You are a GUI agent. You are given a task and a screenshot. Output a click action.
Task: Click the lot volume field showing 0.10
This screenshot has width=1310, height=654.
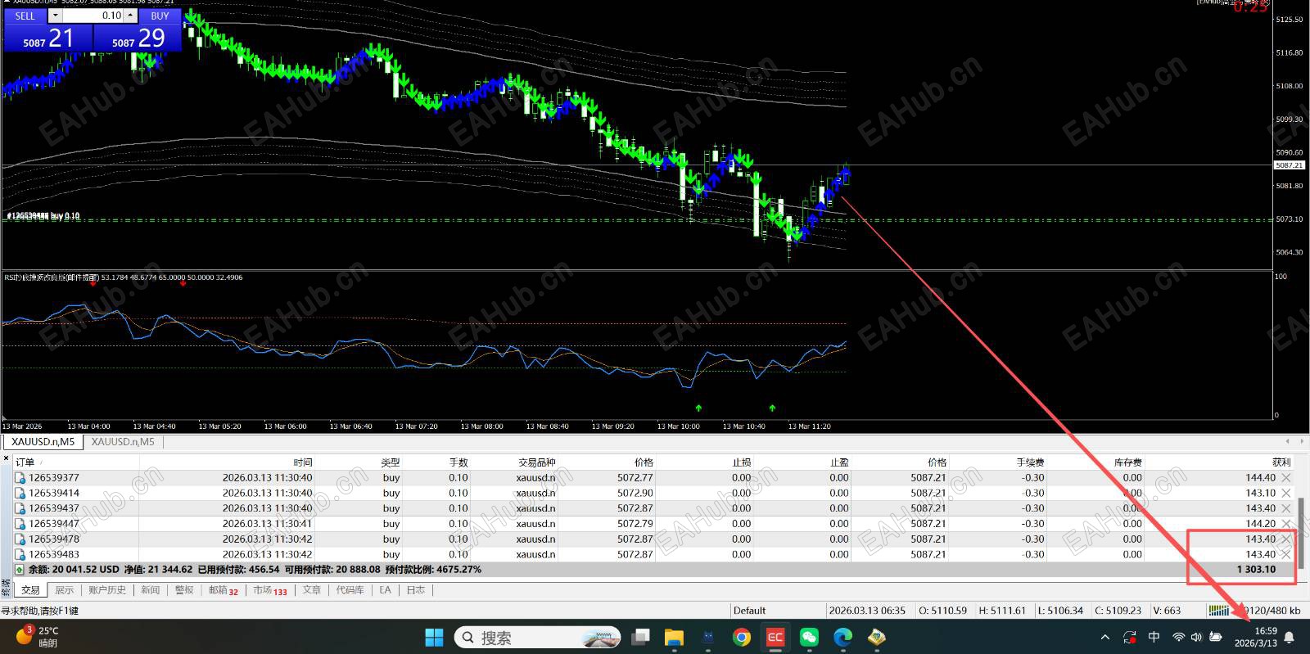[93, 16]
